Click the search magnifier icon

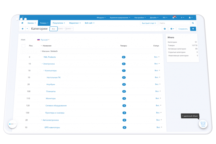point(193,23)
